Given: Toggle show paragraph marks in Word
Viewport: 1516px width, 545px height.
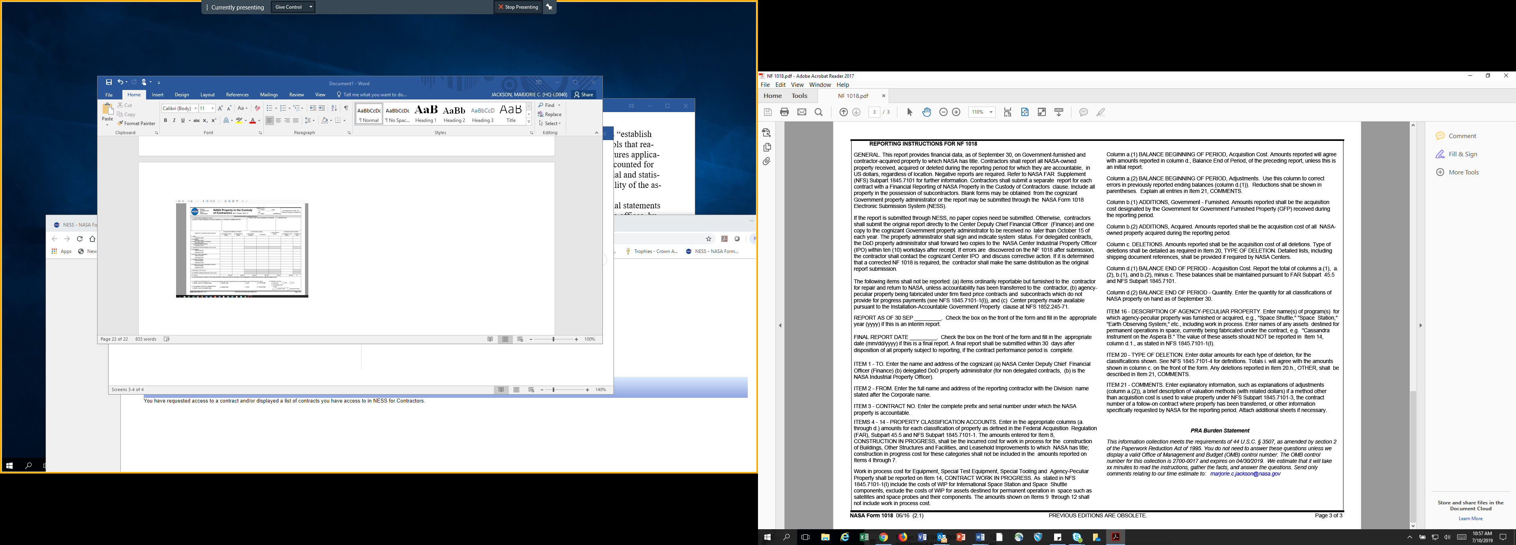Looking at the screenshot, I should [x=346, y=108].
